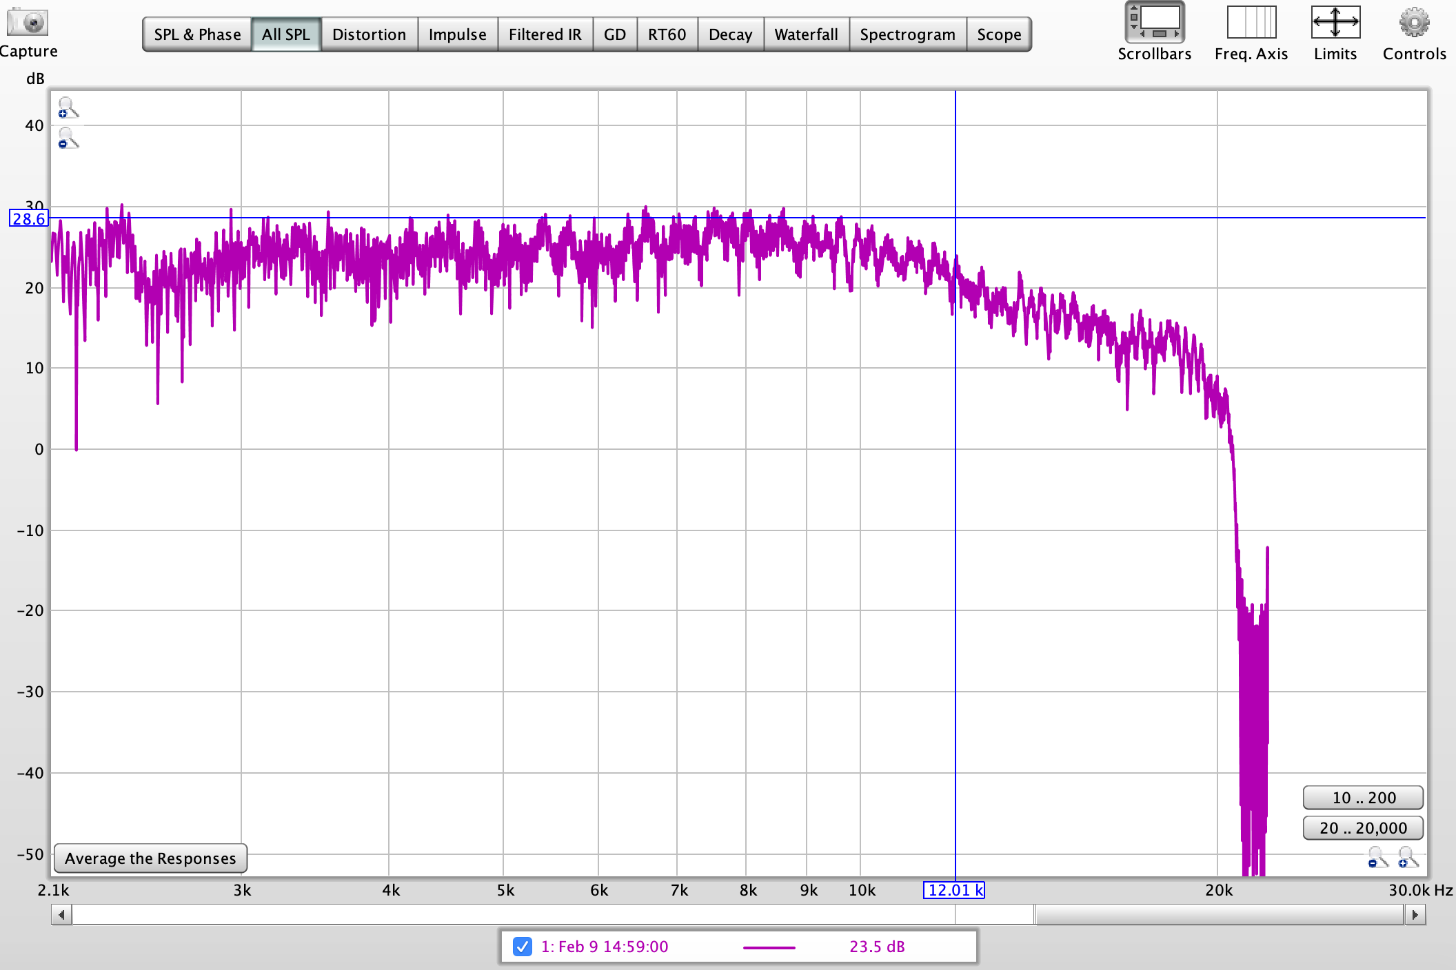Click the 12.01 k cursor frequency readout
Screen dimensions: 1456x970
tap(954, 890)
